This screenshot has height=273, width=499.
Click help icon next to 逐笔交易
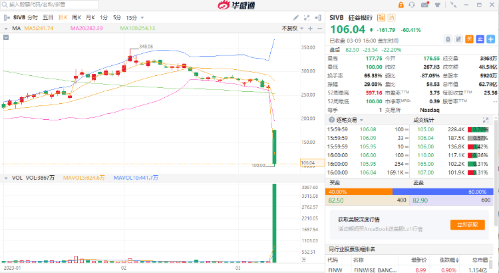click(x=331, y=120)
